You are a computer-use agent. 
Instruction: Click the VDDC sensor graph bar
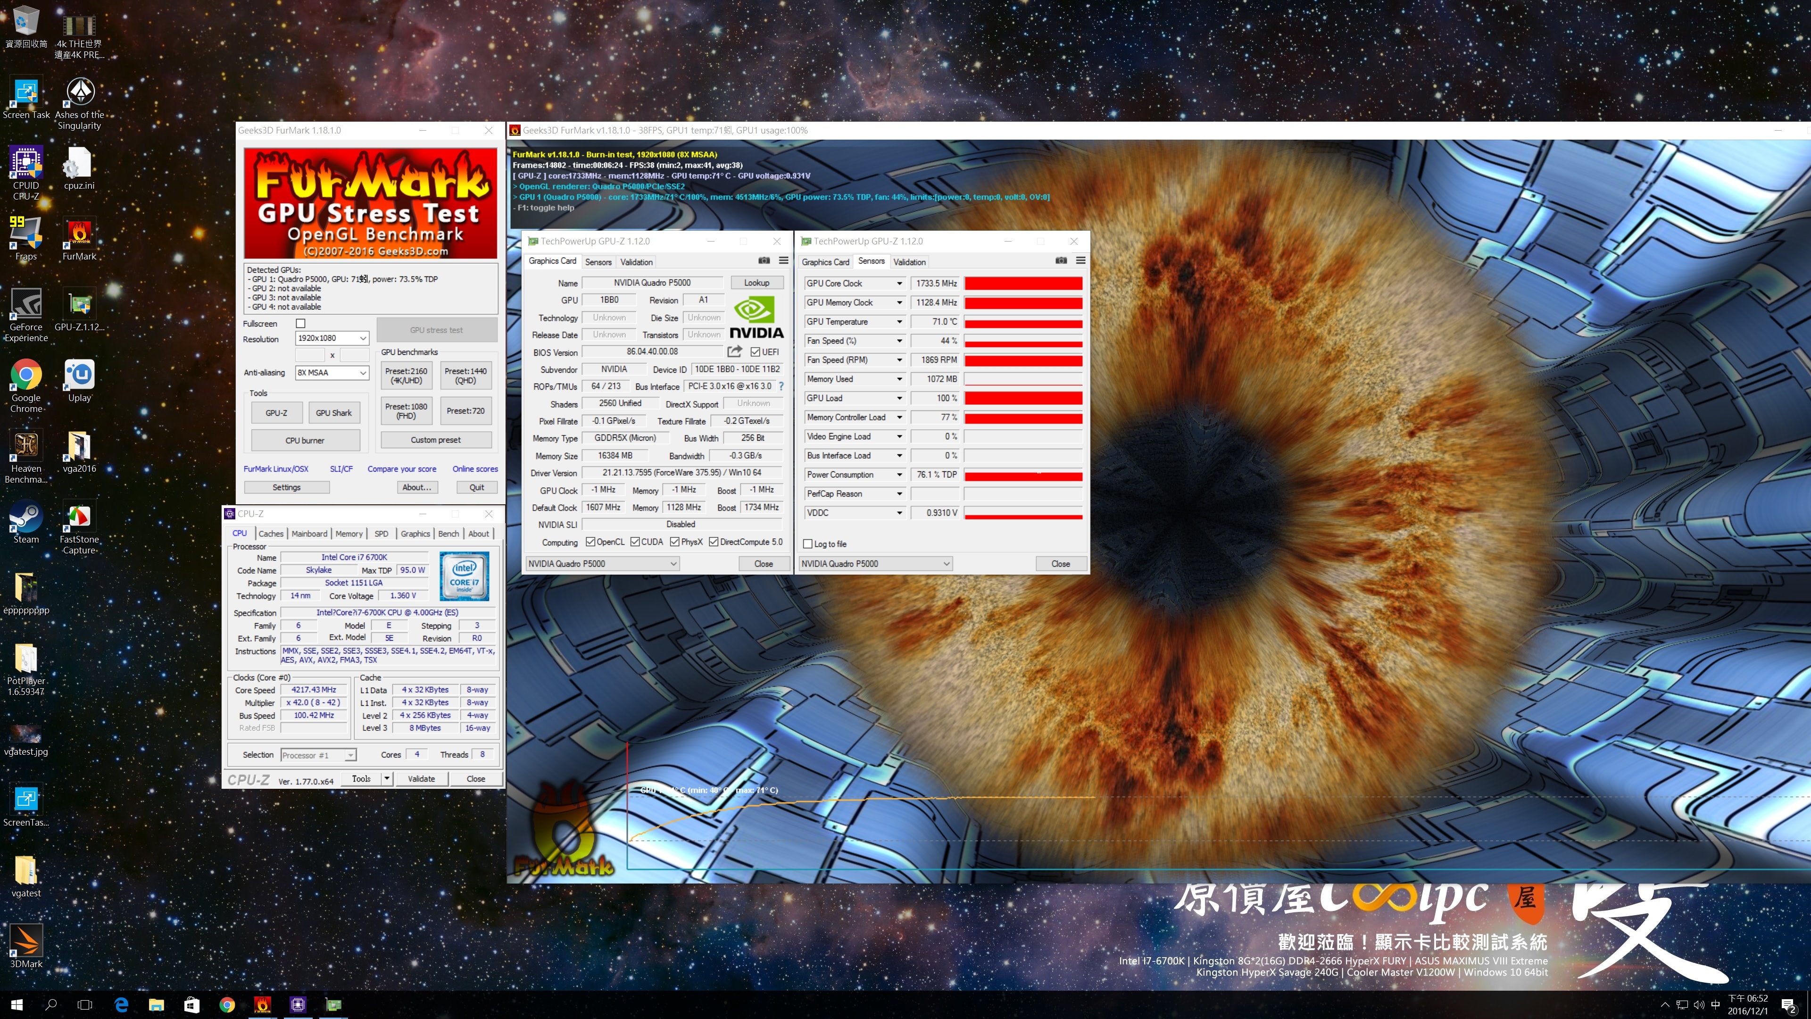[1023, 513]
